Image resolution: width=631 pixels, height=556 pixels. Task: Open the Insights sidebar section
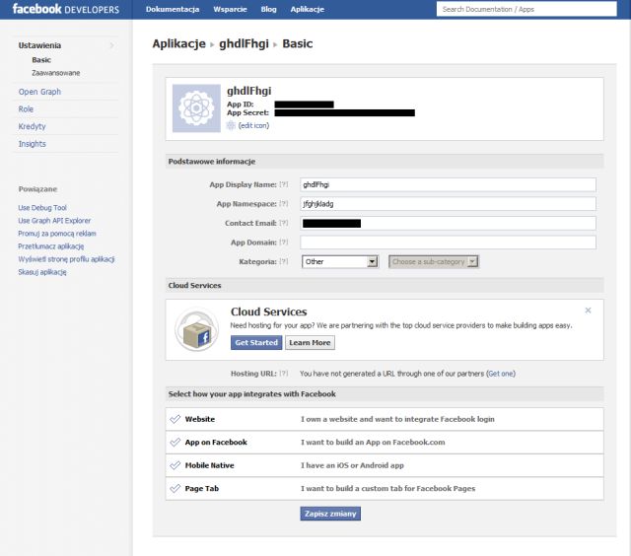[33, 144]
